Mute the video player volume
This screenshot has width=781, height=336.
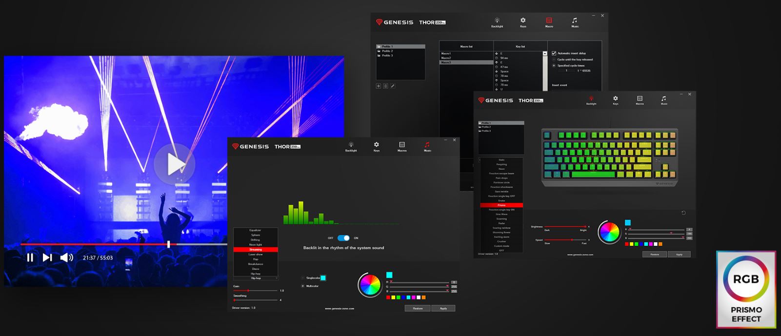[x=66, y=257]
